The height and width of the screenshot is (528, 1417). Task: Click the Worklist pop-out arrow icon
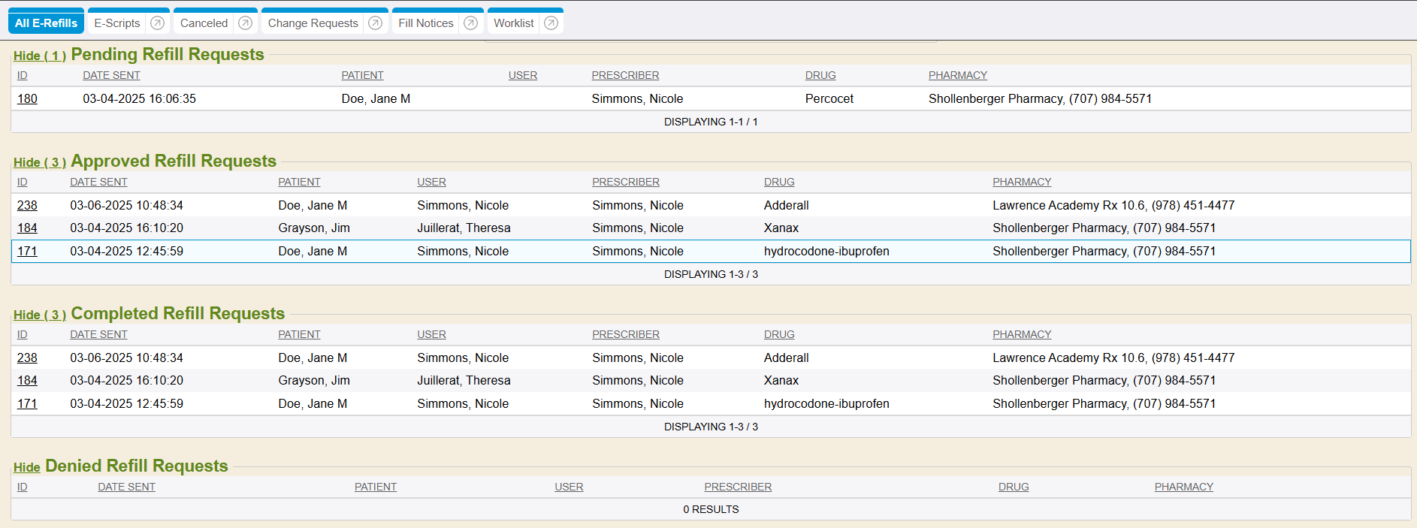pyautogui.click(x=551, y=23)
